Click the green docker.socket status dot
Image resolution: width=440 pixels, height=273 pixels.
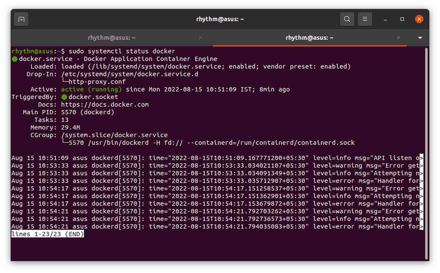click(64, 97)
